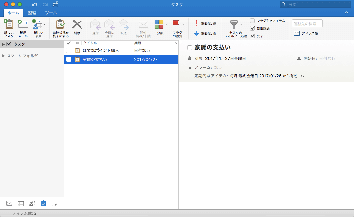Click アラーム なし reminder value
This screenshot has height=217, width=354.
[x=218, y=67]
